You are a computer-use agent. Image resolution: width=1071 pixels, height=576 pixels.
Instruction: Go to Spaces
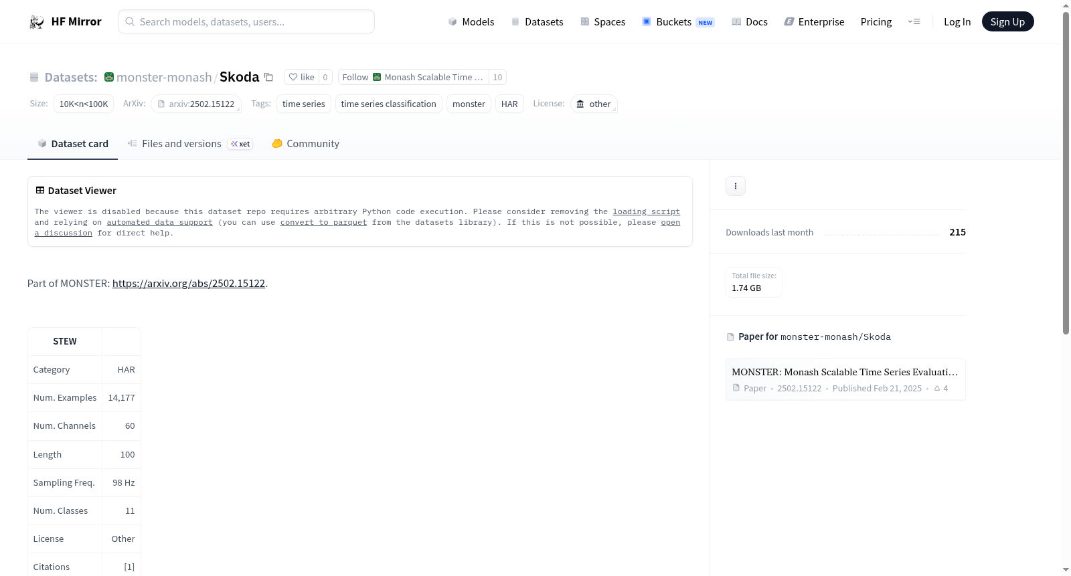pyautogui.click(x=603, y=21)
